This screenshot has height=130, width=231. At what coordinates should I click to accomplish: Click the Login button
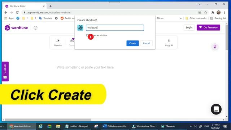[189, 27]
